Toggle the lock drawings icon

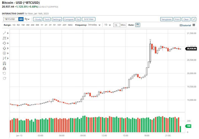[x=5, y=68]
